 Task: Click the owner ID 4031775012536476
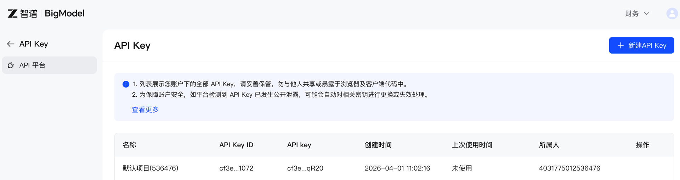(569, 168)
